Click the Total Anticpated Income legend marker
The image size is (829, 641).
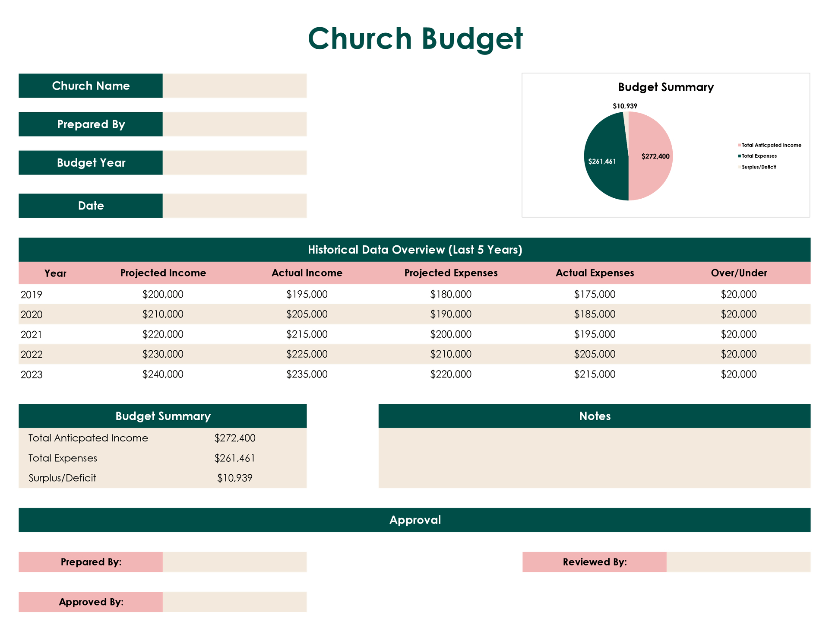tap(739, 145)
